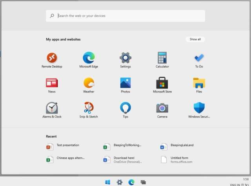
Task: Open Edge from the taskbar
Action: pyautogui.click(x=131, y=182)
